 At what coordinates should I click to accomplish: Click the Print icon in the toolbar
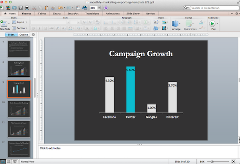click(27, 8)
